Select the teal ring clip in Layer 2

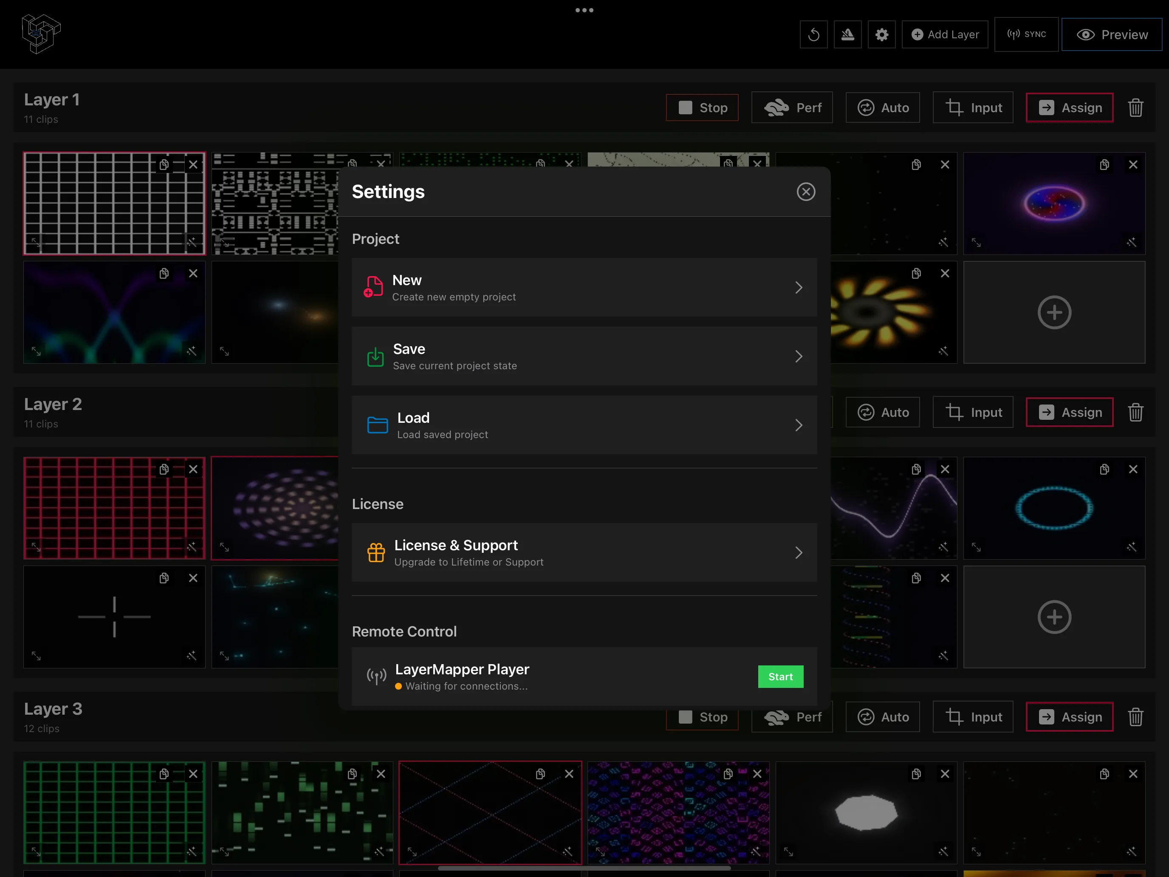point(1054,508)
